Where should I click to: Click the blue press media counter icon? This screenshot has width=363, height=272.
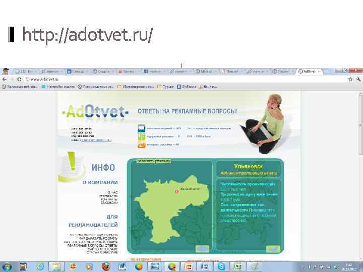click(142, 128)
